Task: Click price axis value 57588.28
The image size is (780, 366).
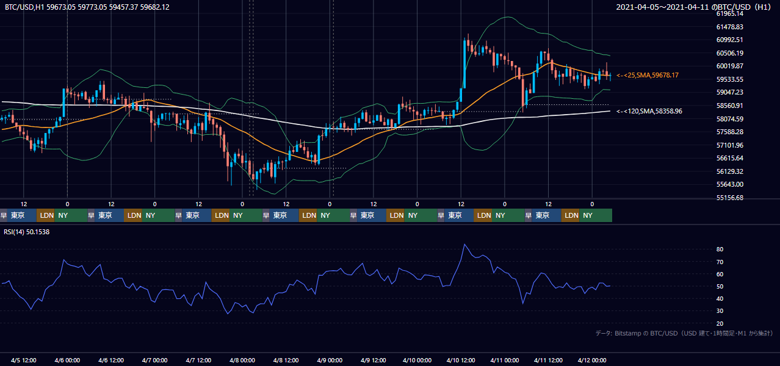Action: click(x=729, y=132)
